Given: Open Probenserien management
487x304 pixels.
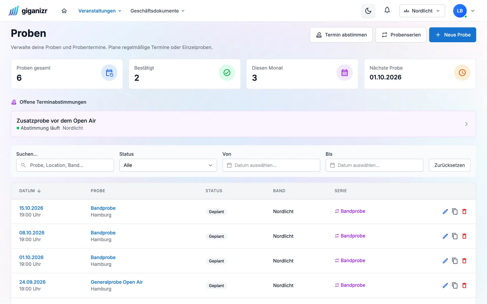Looking at the screenshot, I should pyautogui.click(x=401, y=35).
